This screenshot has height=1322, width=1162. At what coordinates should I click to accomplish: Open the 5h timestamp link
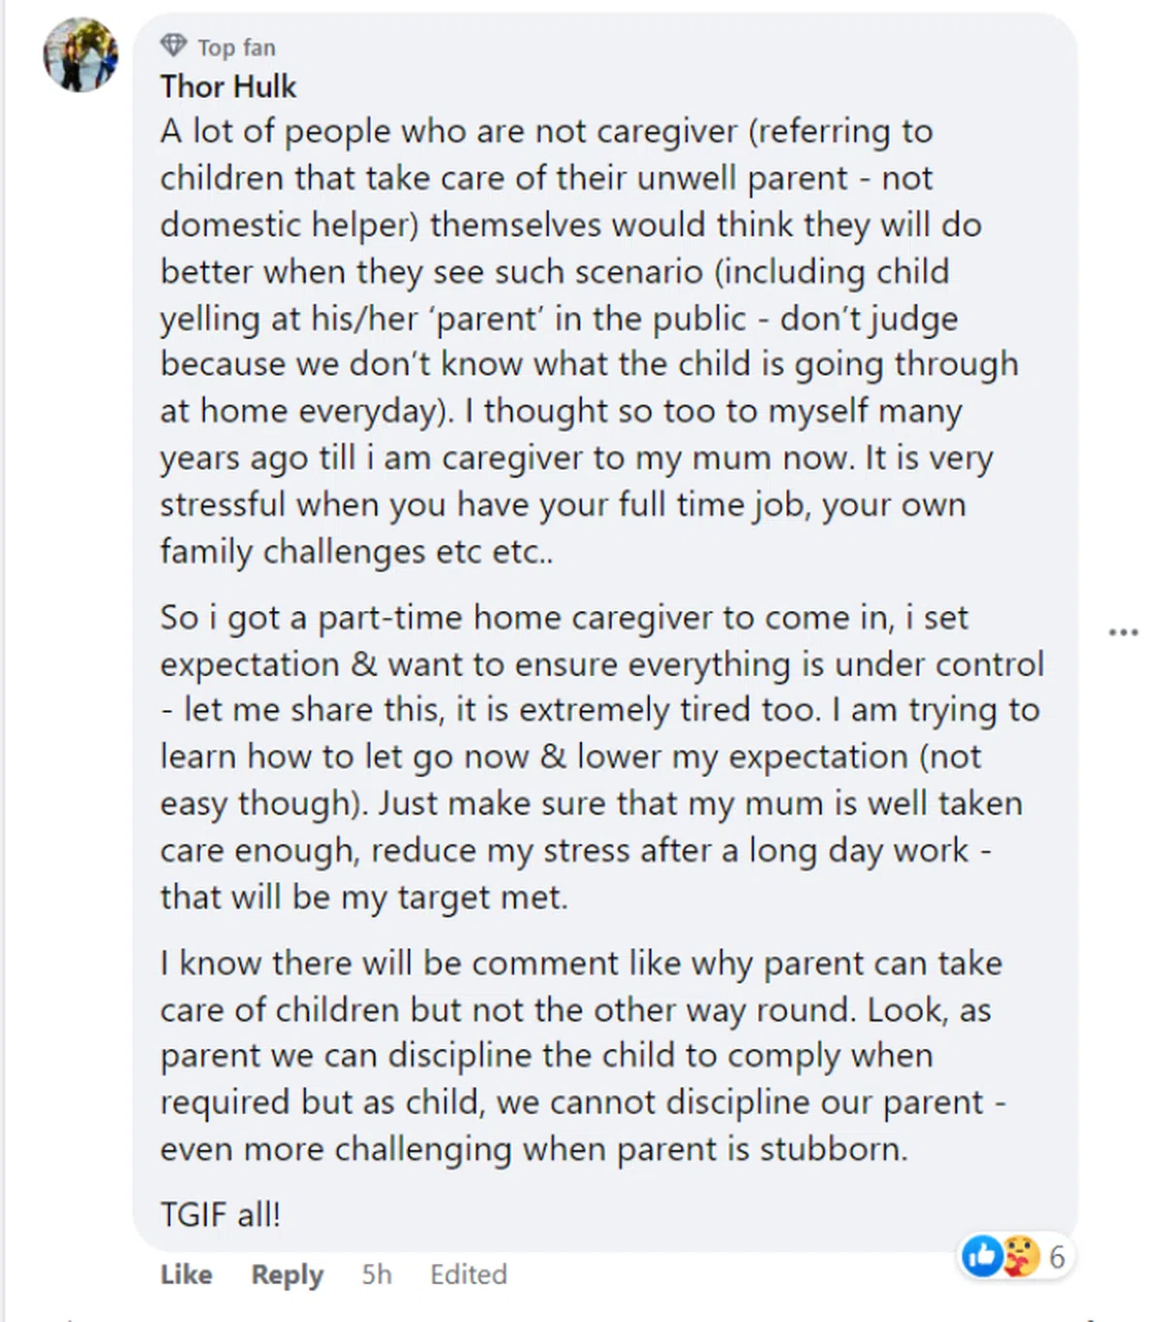click(x=377, y=1274)
